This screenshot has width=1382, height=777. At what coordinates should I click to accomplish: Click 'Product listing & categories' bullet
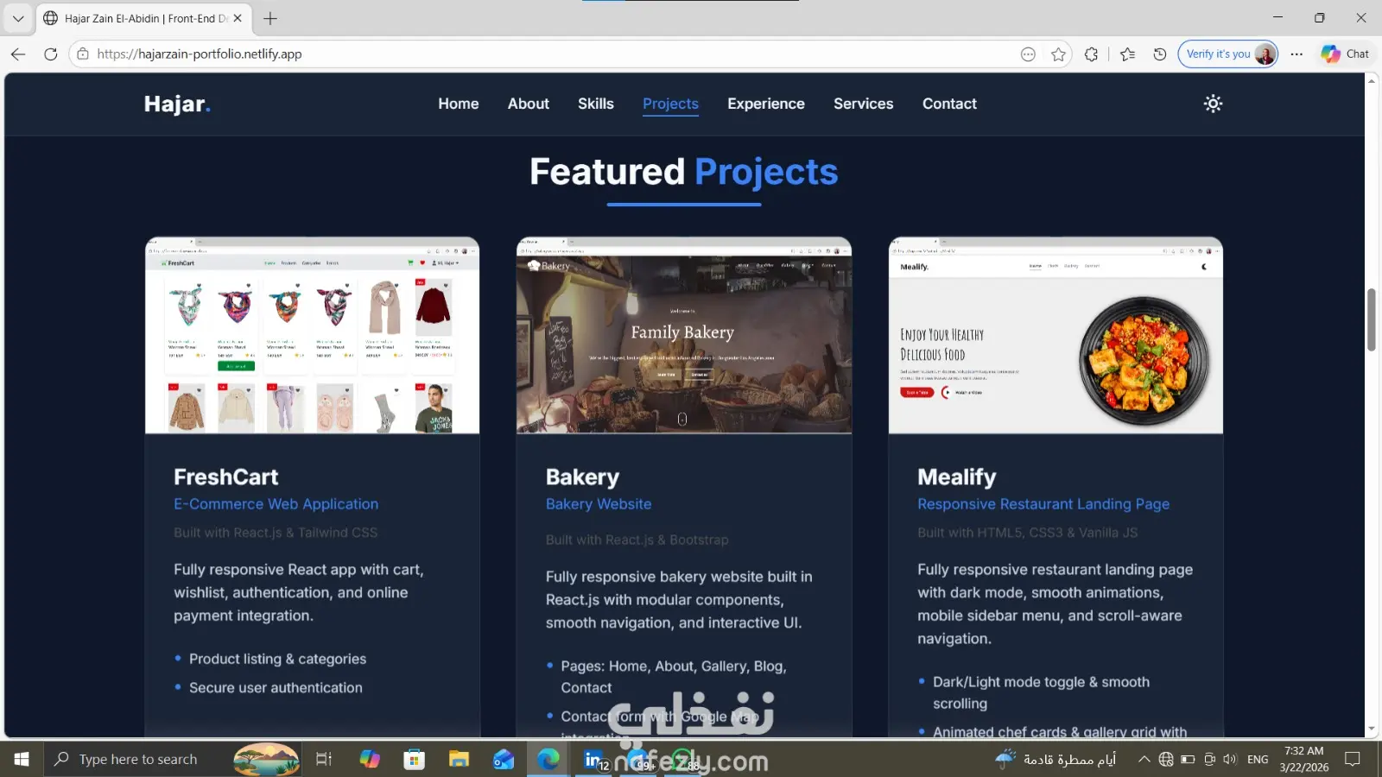pos(277,659)
